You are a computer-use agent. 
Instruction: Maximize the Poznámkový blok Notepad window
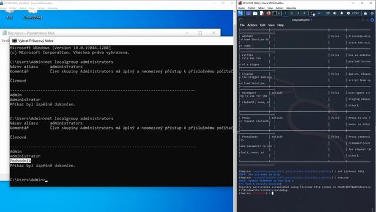tap(200, 33)
